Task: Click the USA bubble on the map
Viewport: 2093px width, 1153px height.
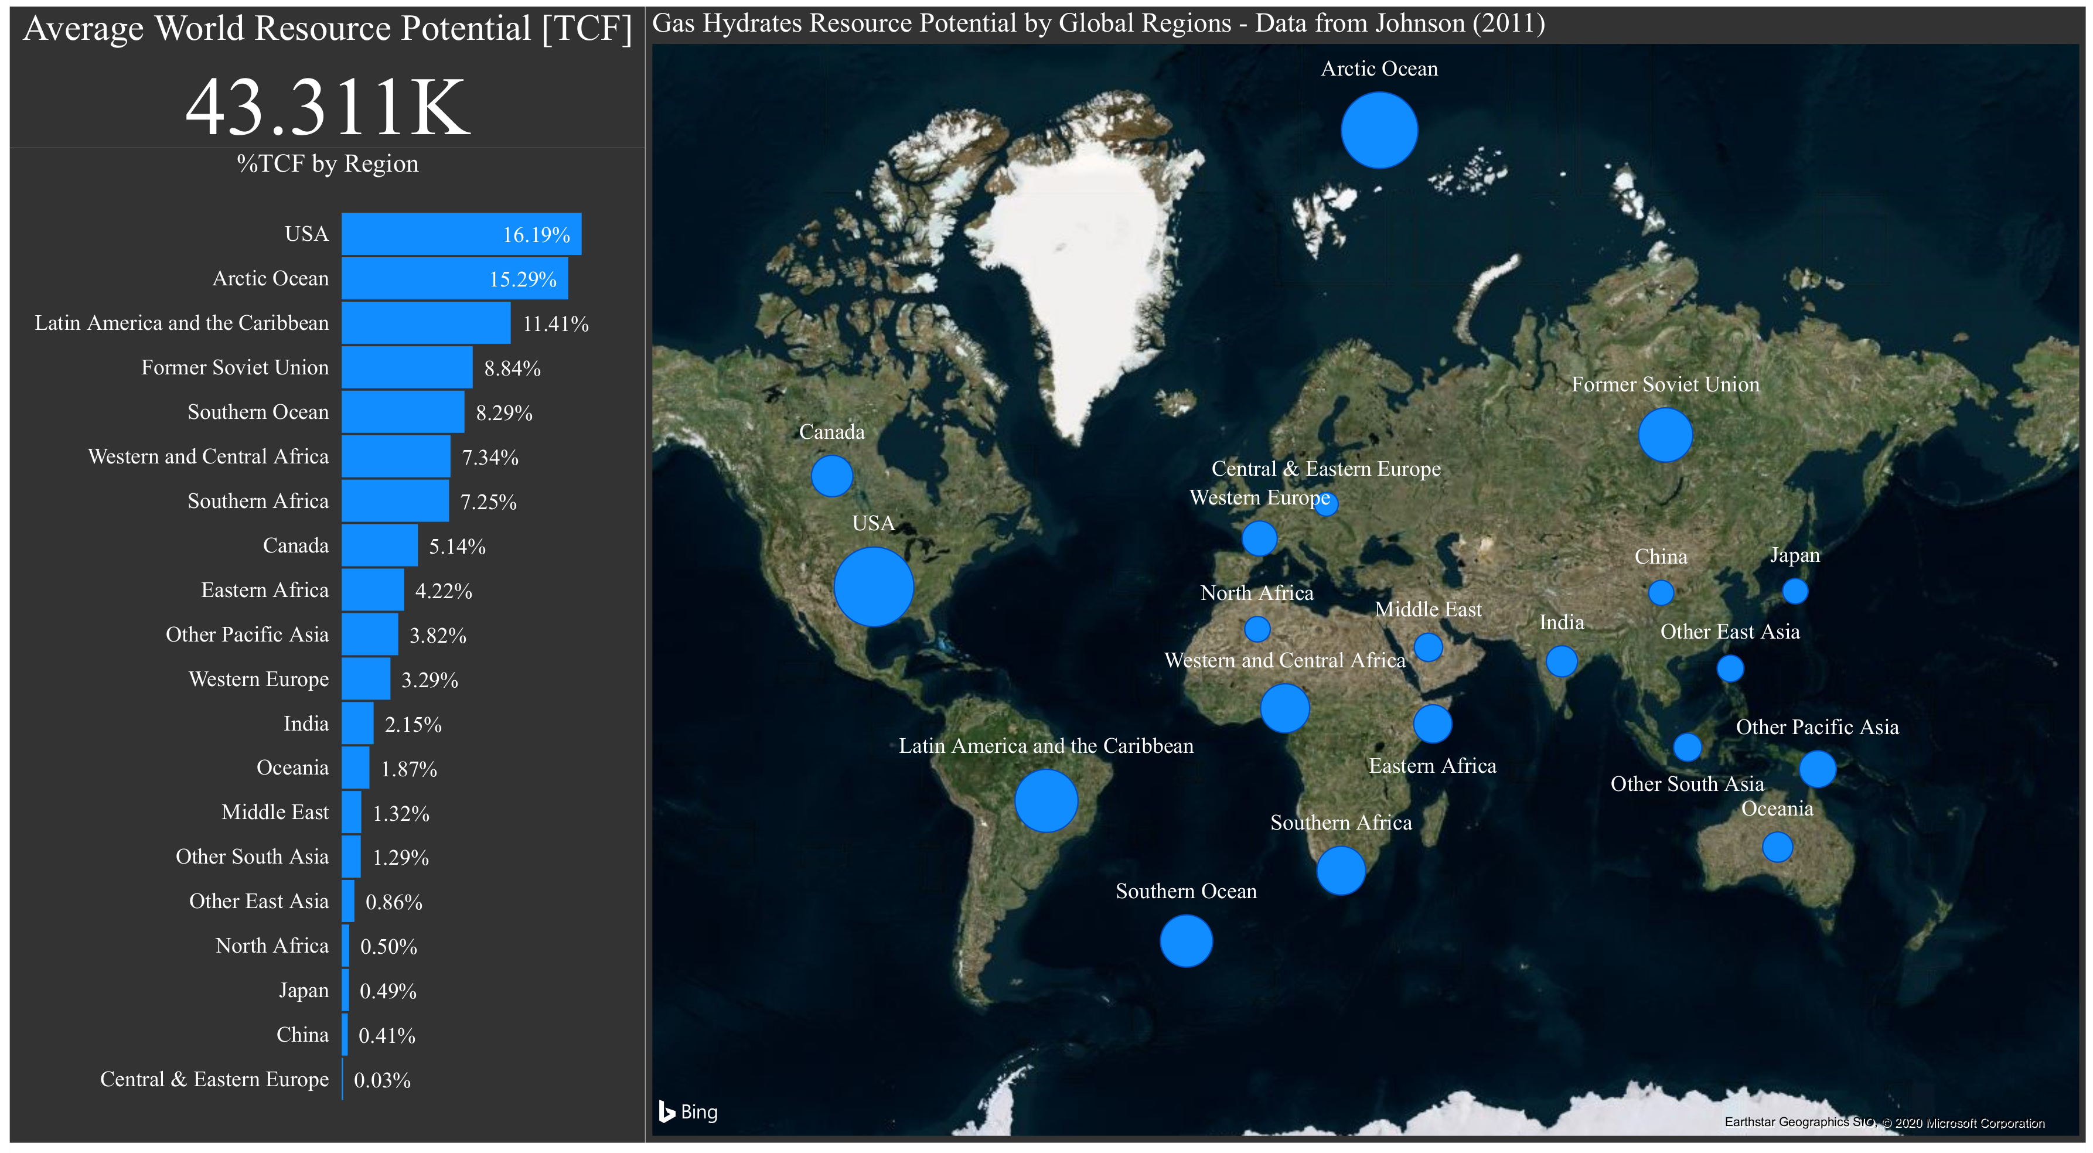Action: pos(874,586)
